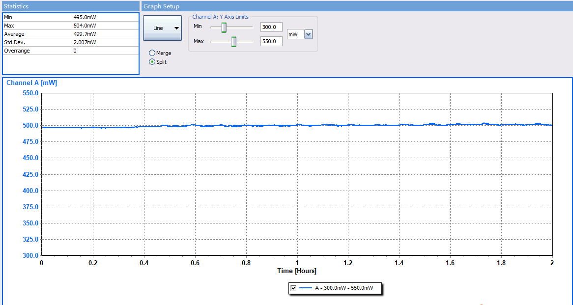Uncheck the channel A legend checkbox

pyautogui.click(x=293, y=288)
